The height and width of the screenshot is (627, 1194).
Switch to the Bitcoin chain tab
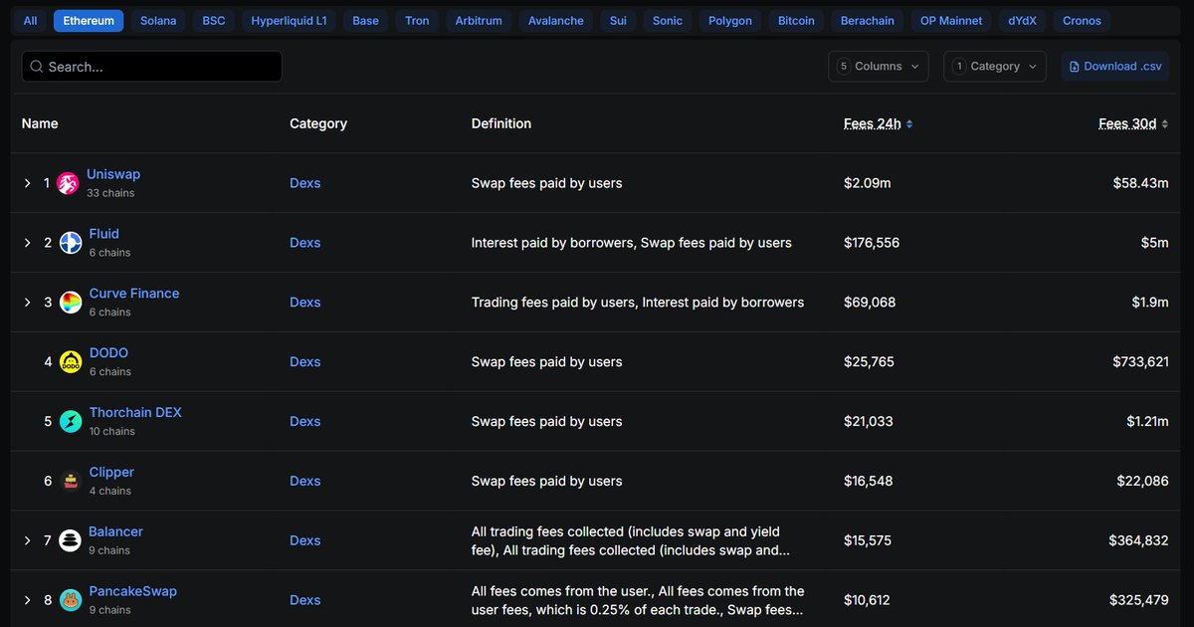pos(796,21)
